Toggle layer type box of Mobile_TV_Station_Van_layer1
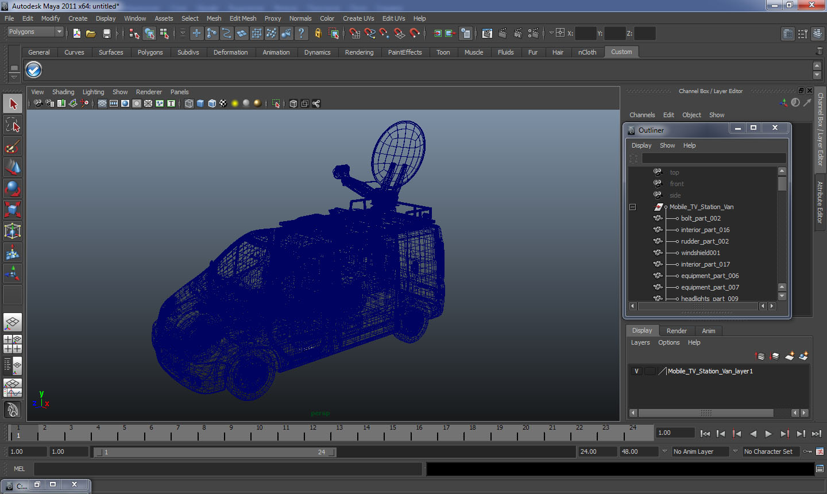Viewport: 827px width, 494px height. (x=650, y=371)
